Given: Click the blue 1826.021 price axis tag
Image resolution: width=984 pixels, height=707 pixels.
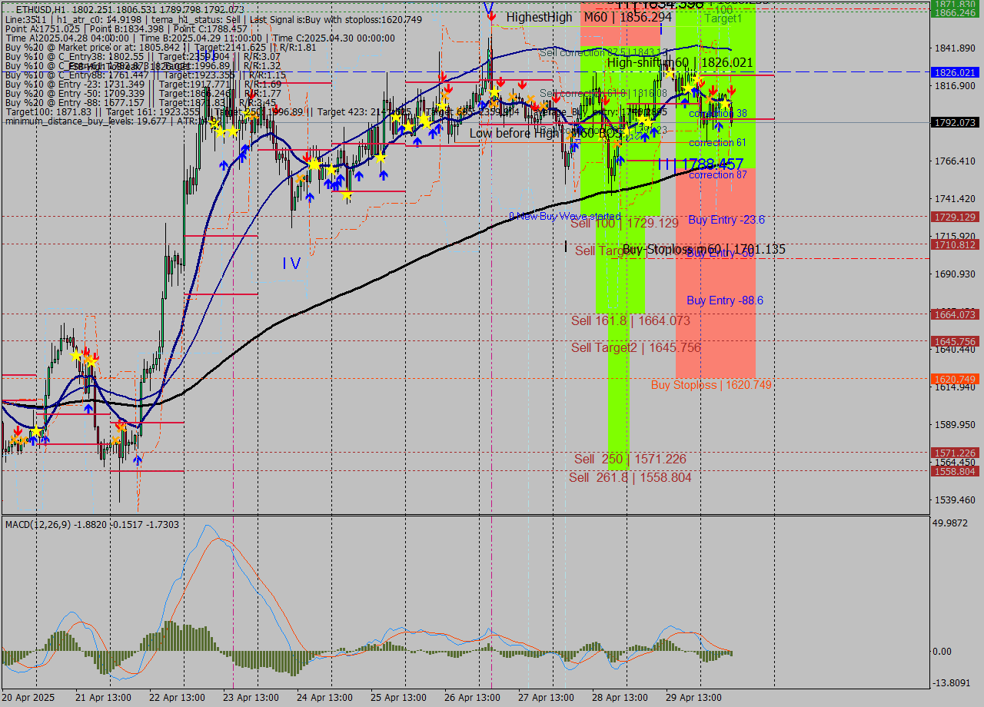Looking at the screenshot, I should pyautogui.click(x=954, y=72).
